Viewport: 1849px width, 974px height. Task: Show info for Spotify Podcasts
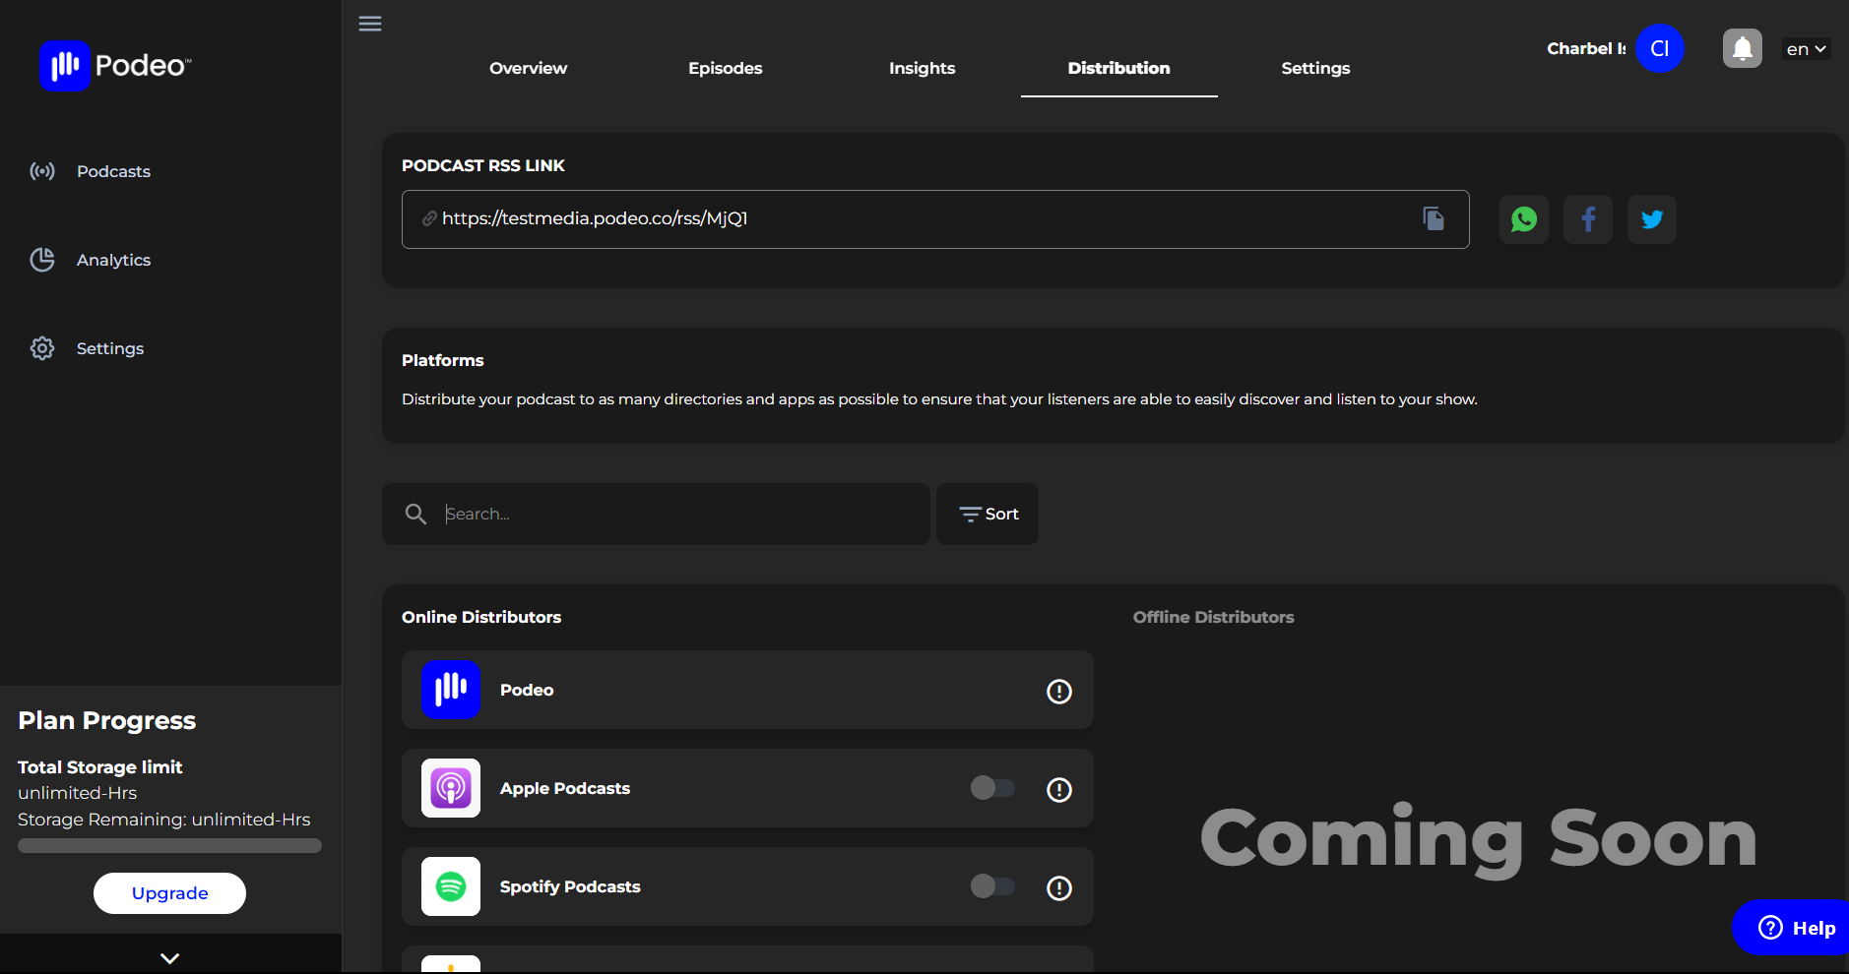tap(1059, 888)
